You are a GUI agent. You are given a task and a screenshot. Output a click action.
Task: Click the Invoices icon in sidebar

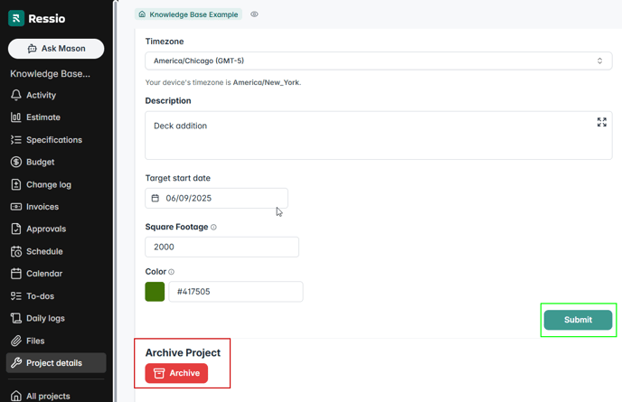(16, 207)
